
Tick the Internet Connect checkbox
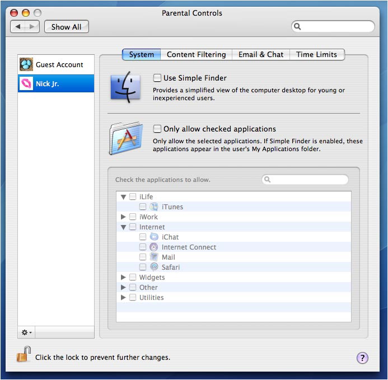click(143, 247)
